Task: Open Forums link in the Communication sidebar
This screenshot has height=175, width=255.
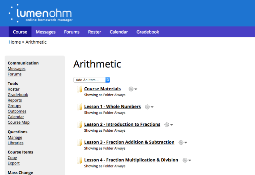Action: coord(15,74)
